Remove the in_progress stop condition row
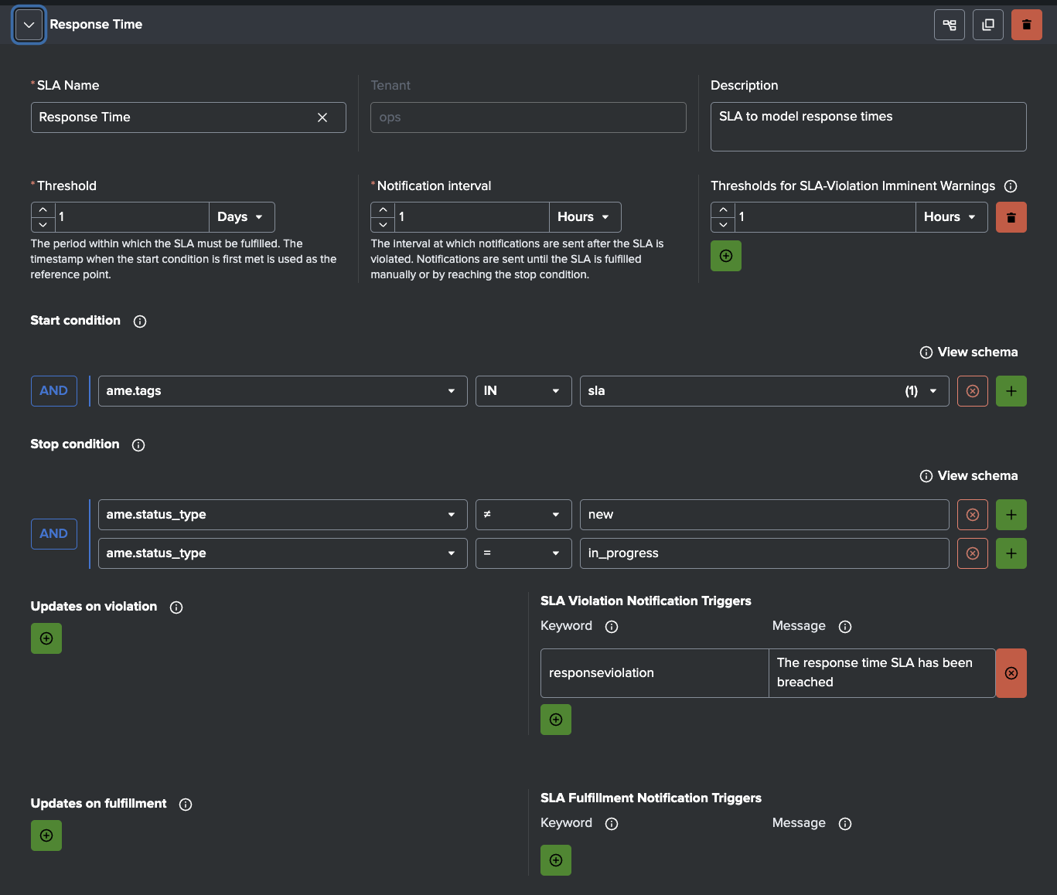This screenshot has width=1057, height=895. [x=972, y=553]
